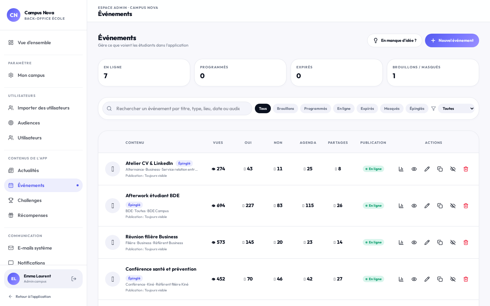Click the event search field
Viewport: 490px width, 306px height.
[177, 108]
